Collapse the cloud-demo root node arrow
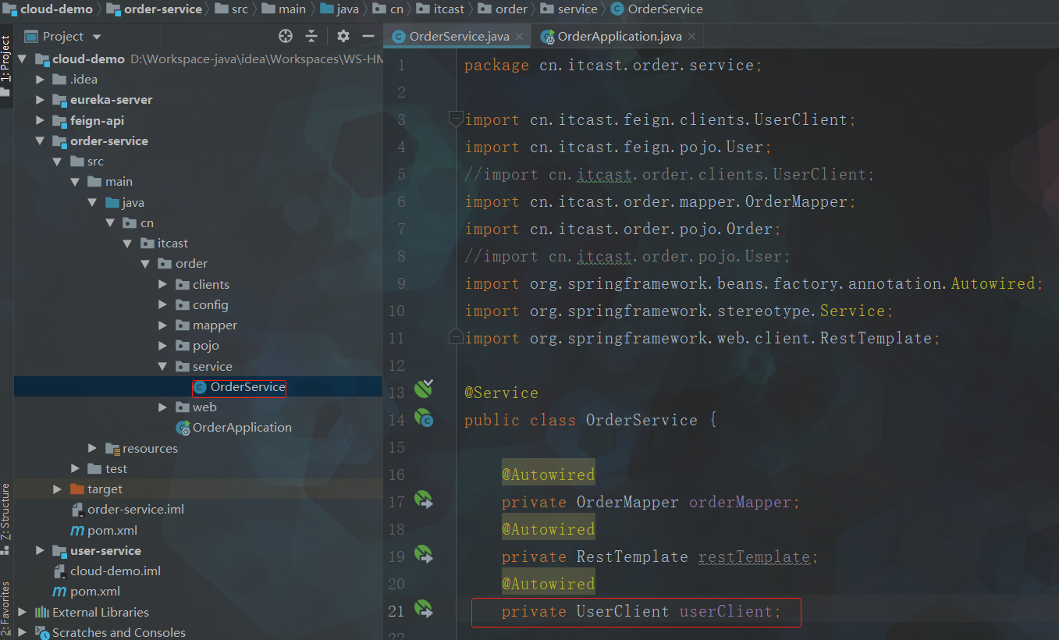 pos(22,59)
